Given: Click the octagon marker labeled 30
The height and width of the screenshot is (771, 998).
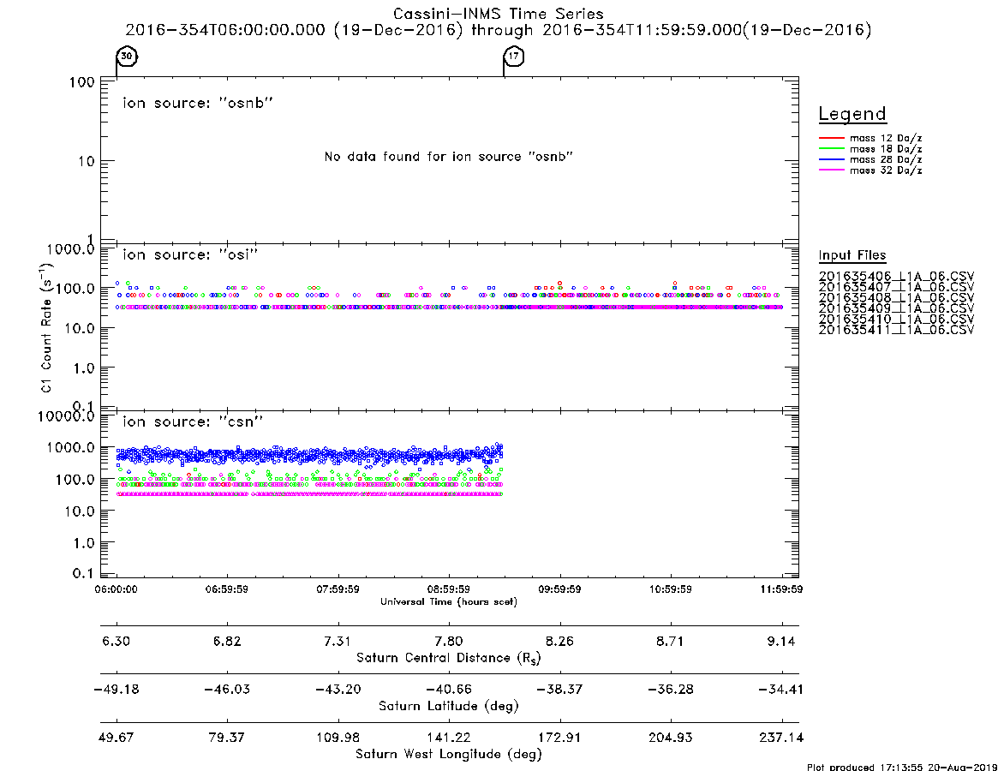Looking at the screenshot, I should point(127,56).
